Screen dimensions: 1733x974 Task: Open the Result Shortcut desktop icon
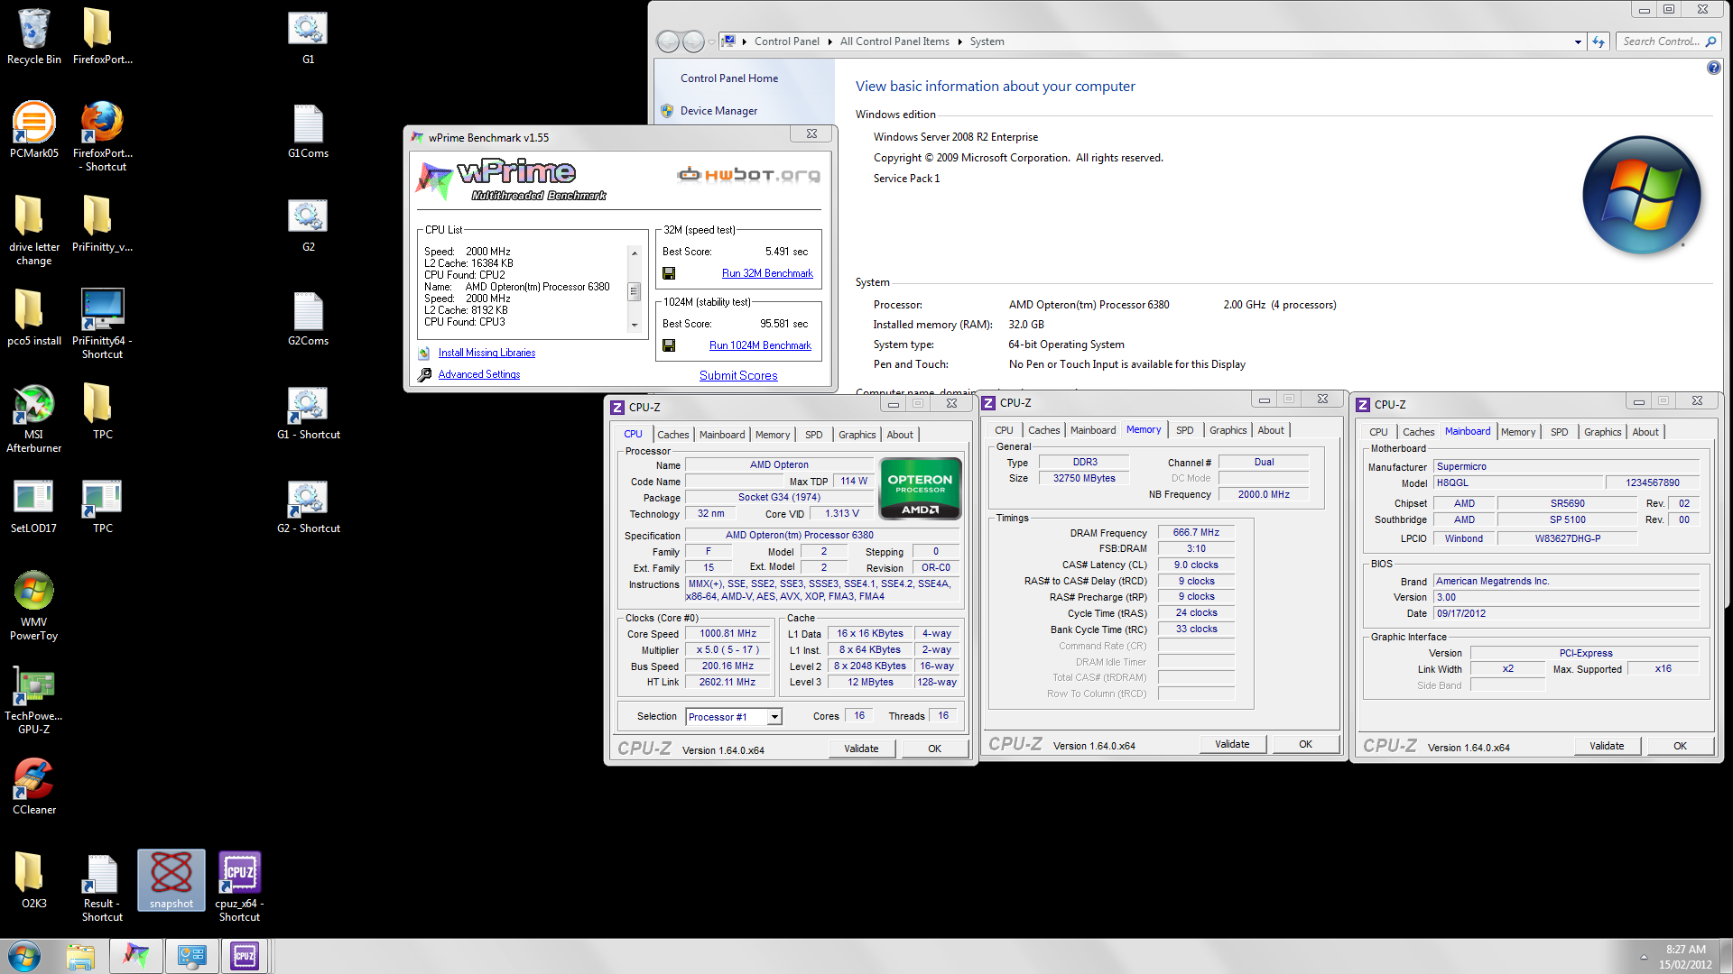[x=102, y=886]
